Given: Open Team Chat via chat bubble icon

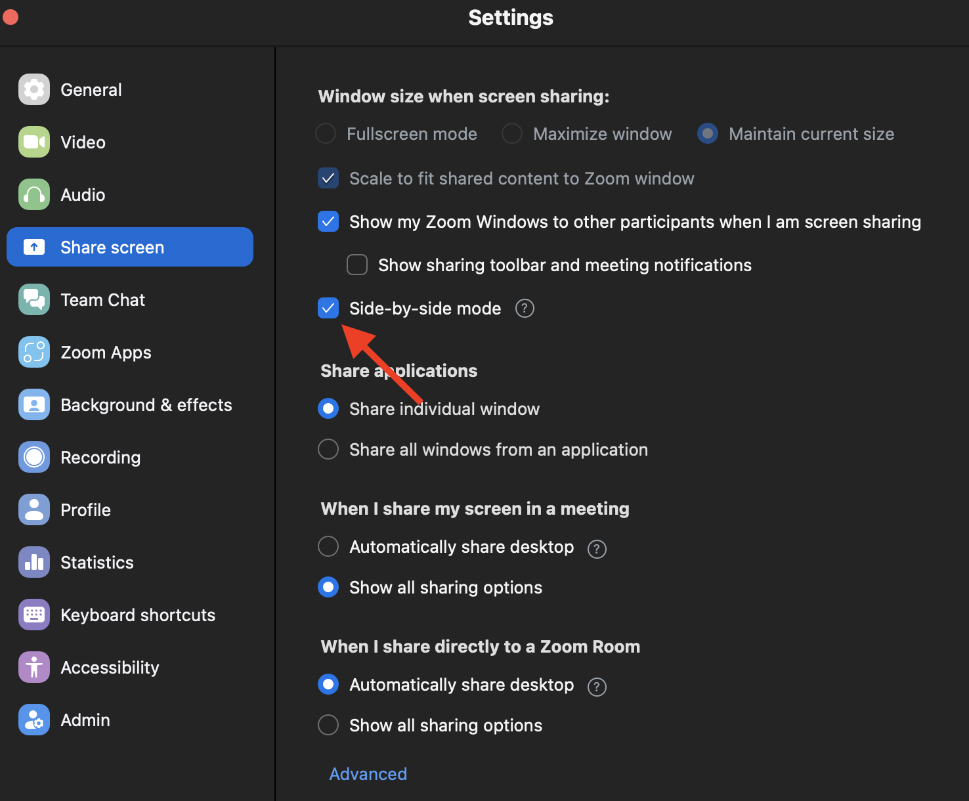Looking at the screenshot, I should click(33, 299).
